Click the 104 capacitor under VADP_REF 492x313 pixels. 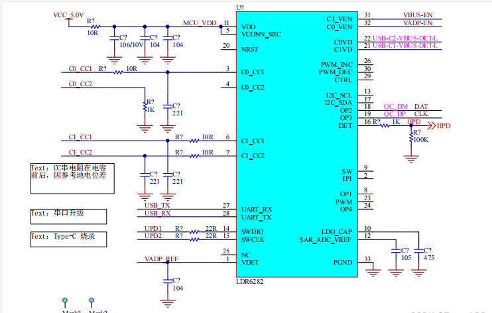pos(168,281)
